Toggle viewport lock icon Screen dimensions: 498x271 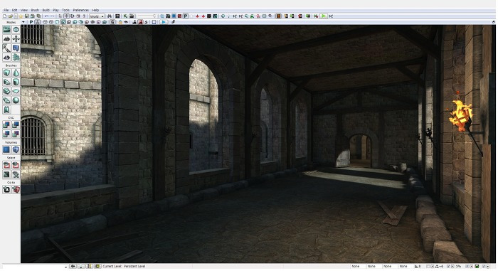point(120,22)
